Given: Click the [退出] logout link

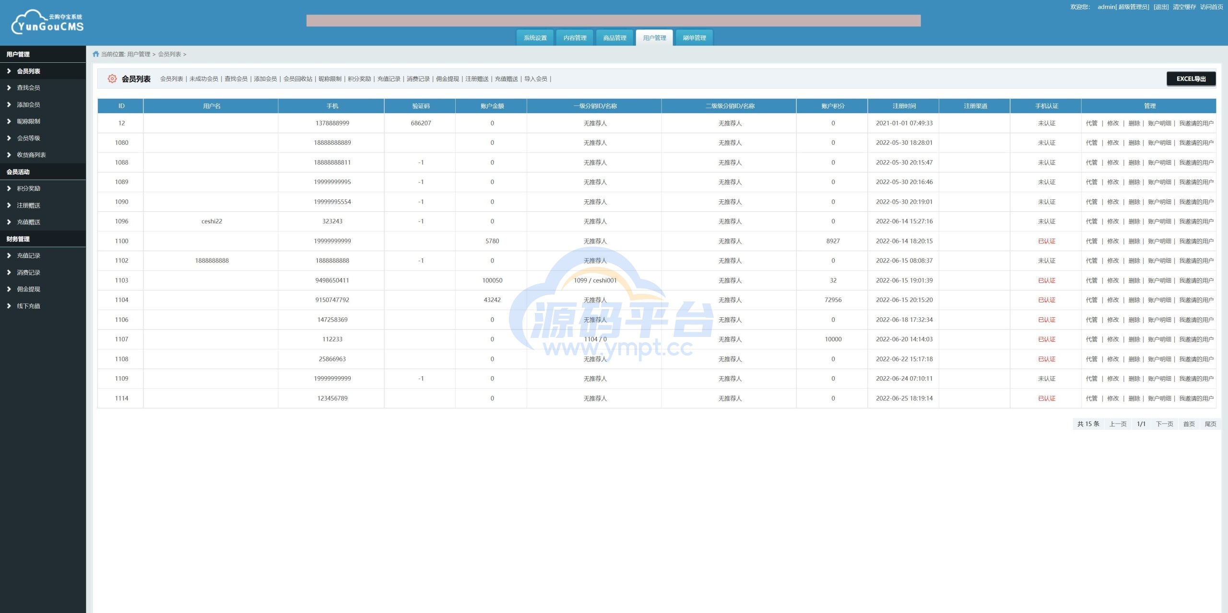Looking at the screenshot, I should [1161, 7].
